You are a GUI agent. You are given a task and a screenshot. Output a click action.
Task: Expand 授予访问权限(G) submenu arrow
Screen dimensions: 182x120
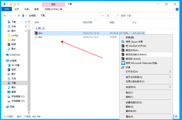(170, 77)
